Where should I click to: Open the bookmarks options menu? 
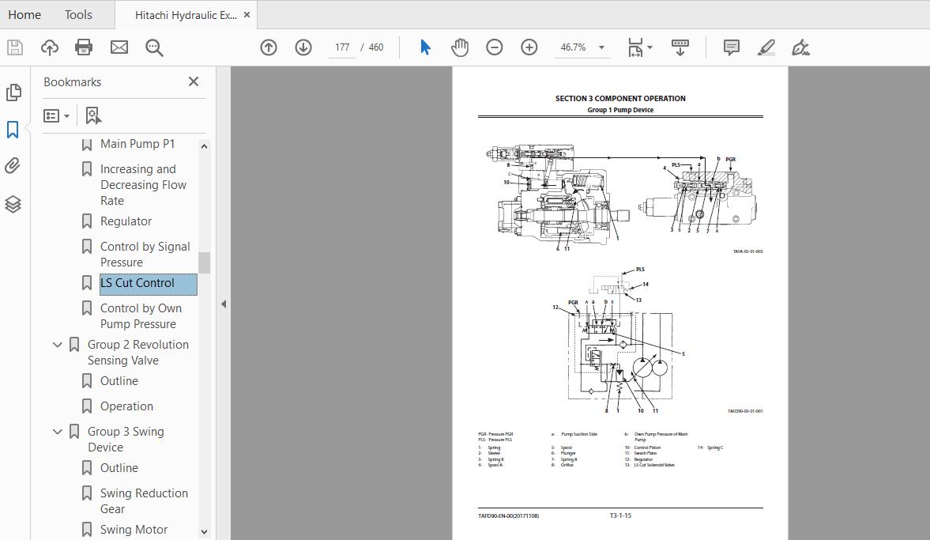click(x=56, y=115)
